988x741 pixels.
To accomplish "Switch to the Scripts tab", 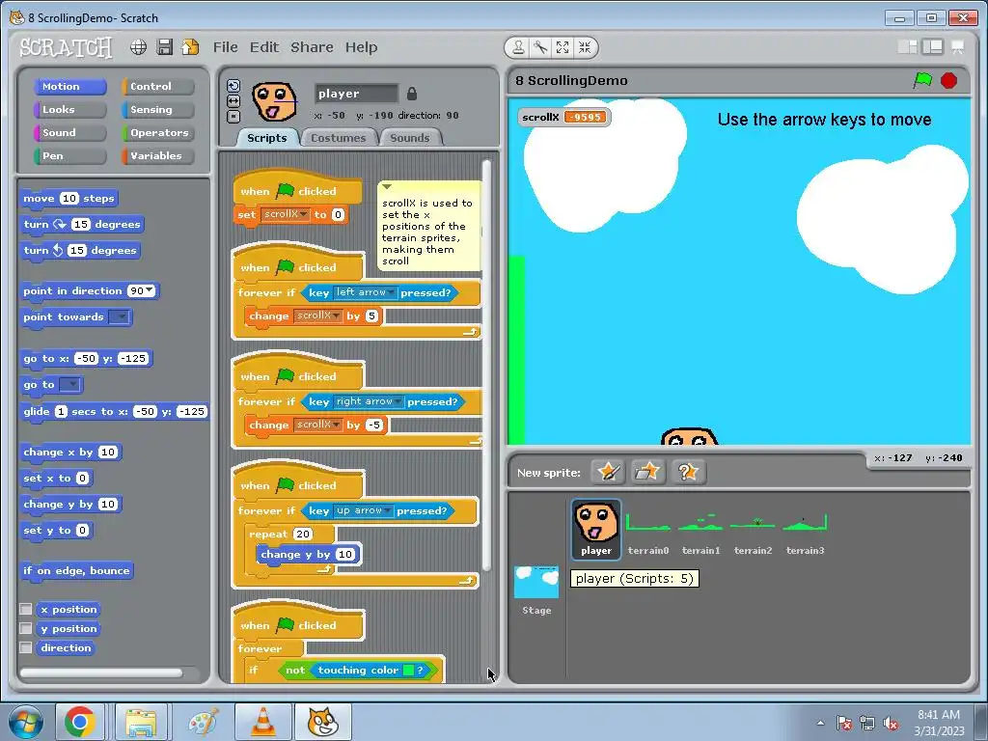I will [267, 138].
